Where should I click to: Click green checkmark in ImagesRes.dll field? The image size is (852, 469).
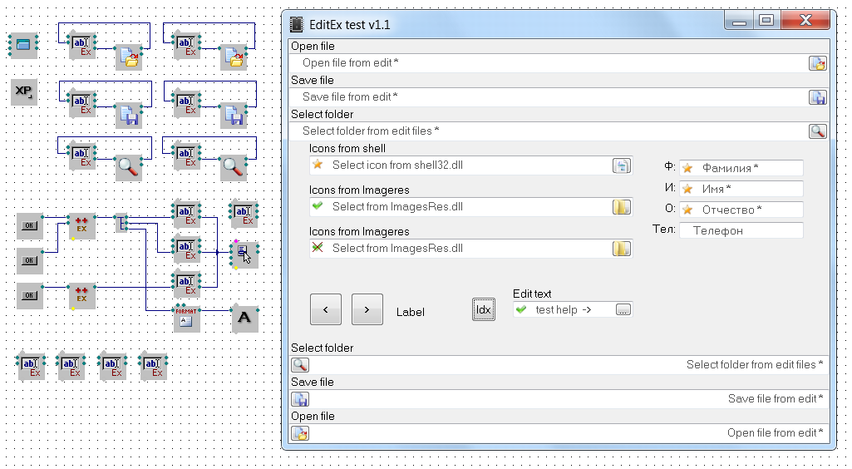pyautogui.click(x=318, y=206)
